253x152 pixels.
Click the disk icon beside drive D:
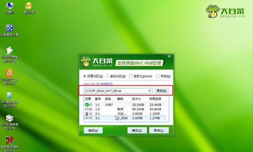pyautogui.click(x=87, y=109)
